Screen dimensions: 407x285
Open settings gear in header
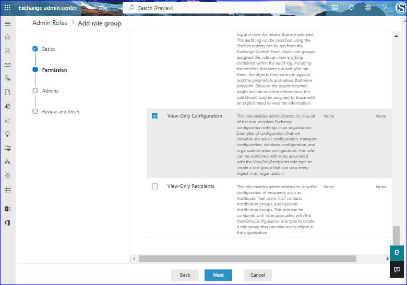368,8
